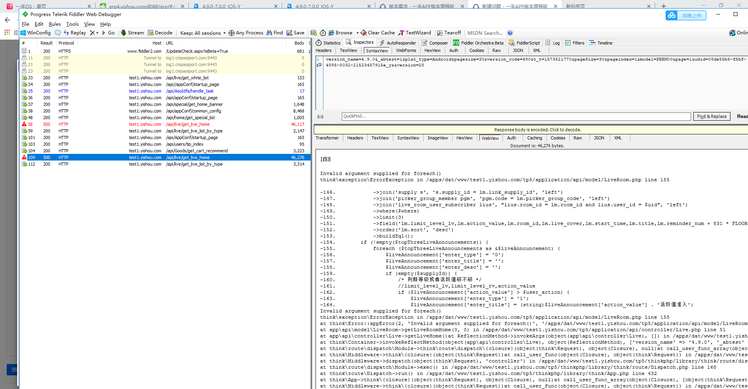Select the response ImageView tab
This screenshot has height=389, width=748.
[438, 138]
